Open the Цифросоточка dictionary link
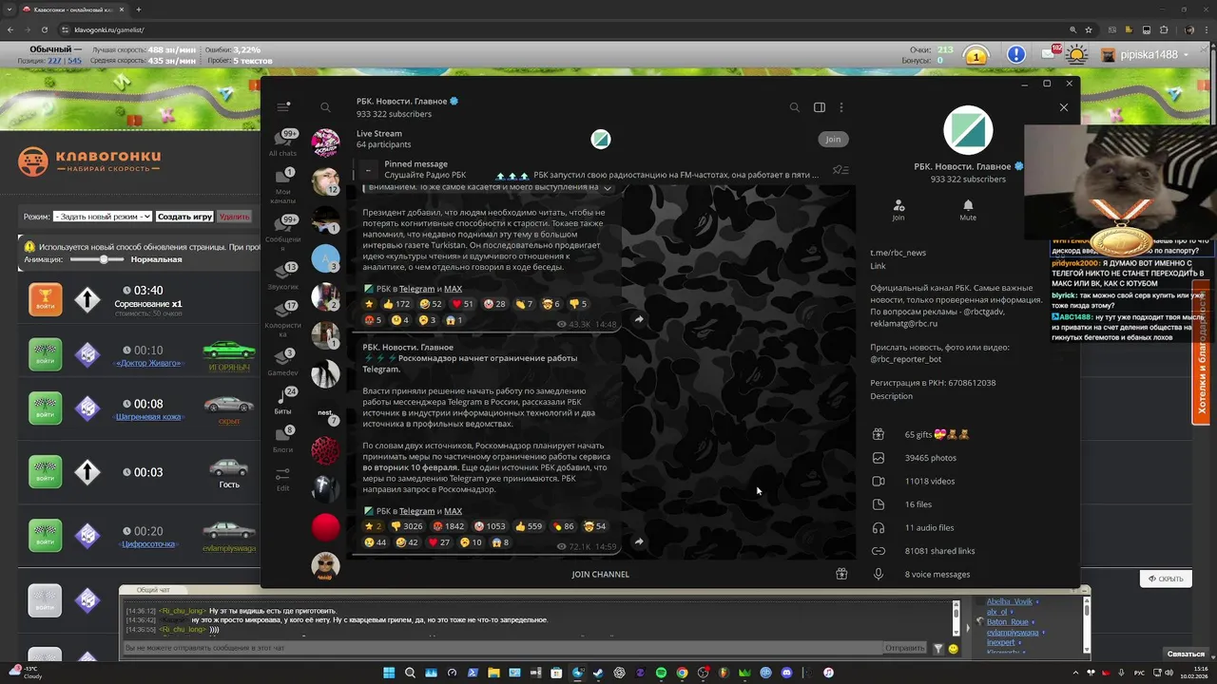1217x684 pixels. tap(148, 544)
